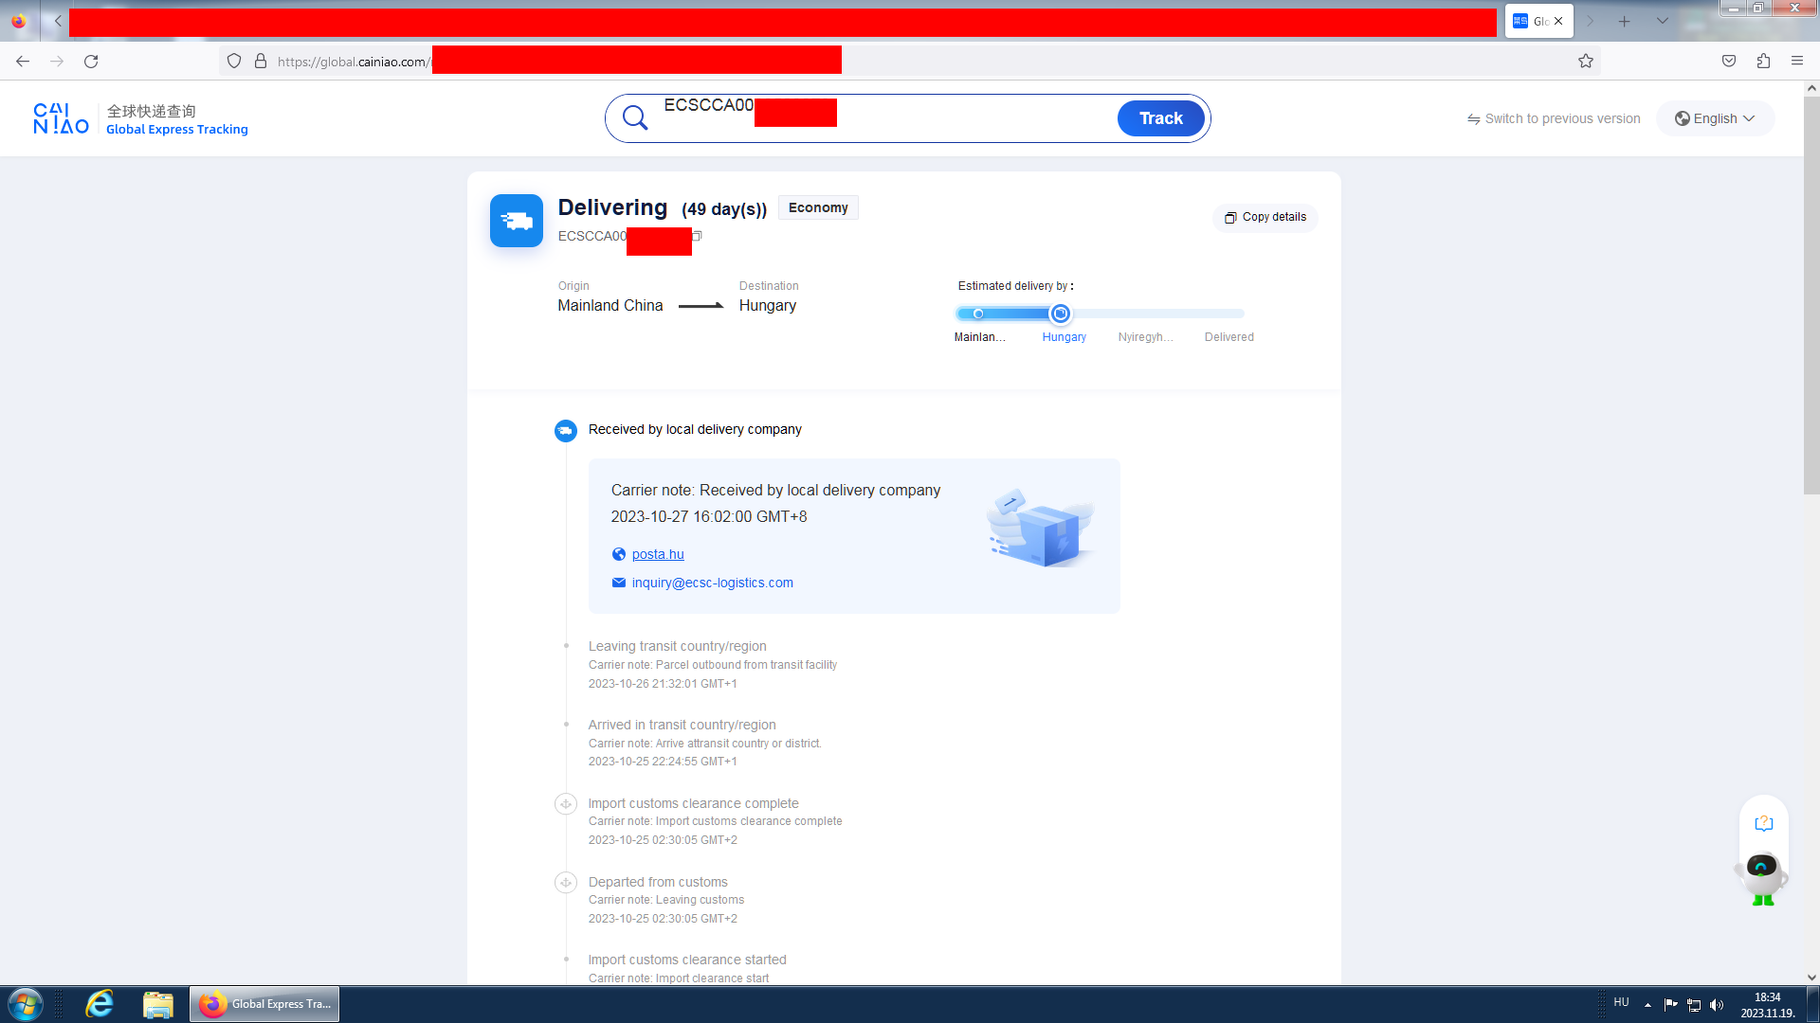Viewport: 1820px width, 1023px height.
Task: Open a new tab with the plus button
Action: pyautogui.click(x=1625, y=21)
